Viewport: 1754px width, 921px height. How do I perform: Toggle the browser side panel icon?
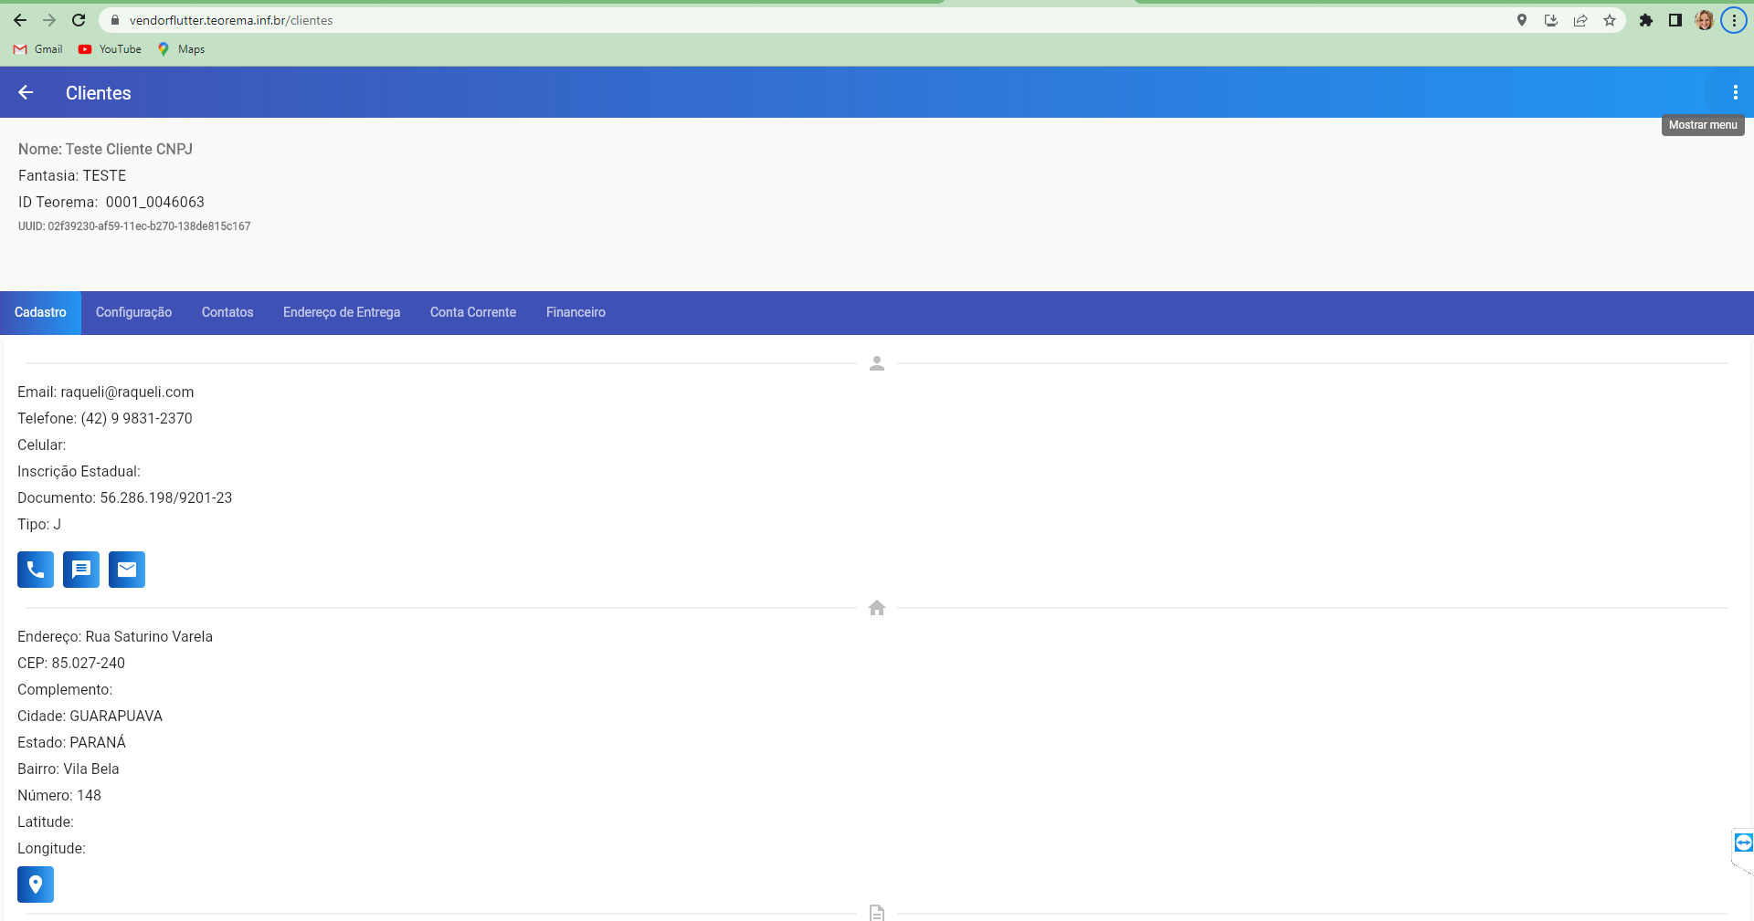point(1675,20)
